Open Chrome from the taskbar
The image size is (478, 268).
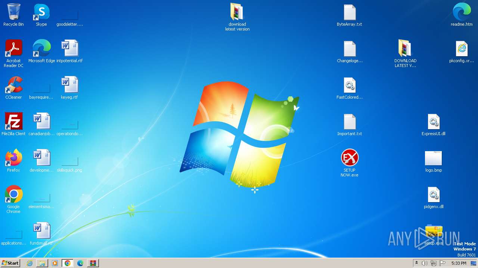click(68, 263)
